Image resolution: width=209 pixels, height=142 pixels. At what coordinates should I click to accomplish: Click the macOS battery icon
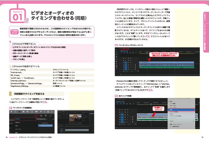click(x=36, y=112)
